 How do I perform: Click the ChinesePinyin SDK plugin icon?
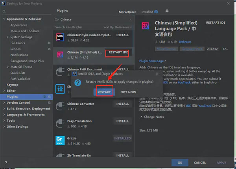coord(60,37)
